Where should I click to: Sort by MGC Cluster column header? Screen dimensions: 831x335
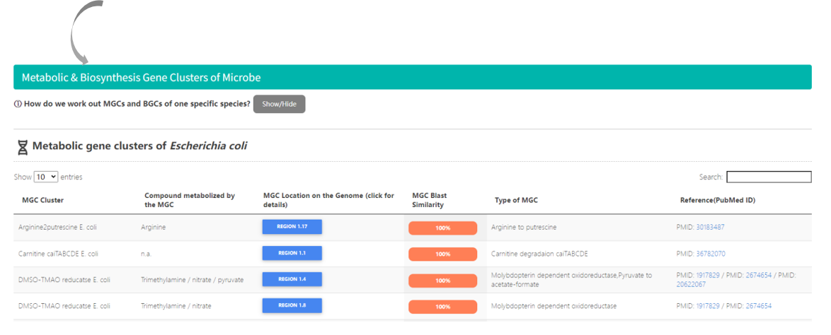click(42, 200)
